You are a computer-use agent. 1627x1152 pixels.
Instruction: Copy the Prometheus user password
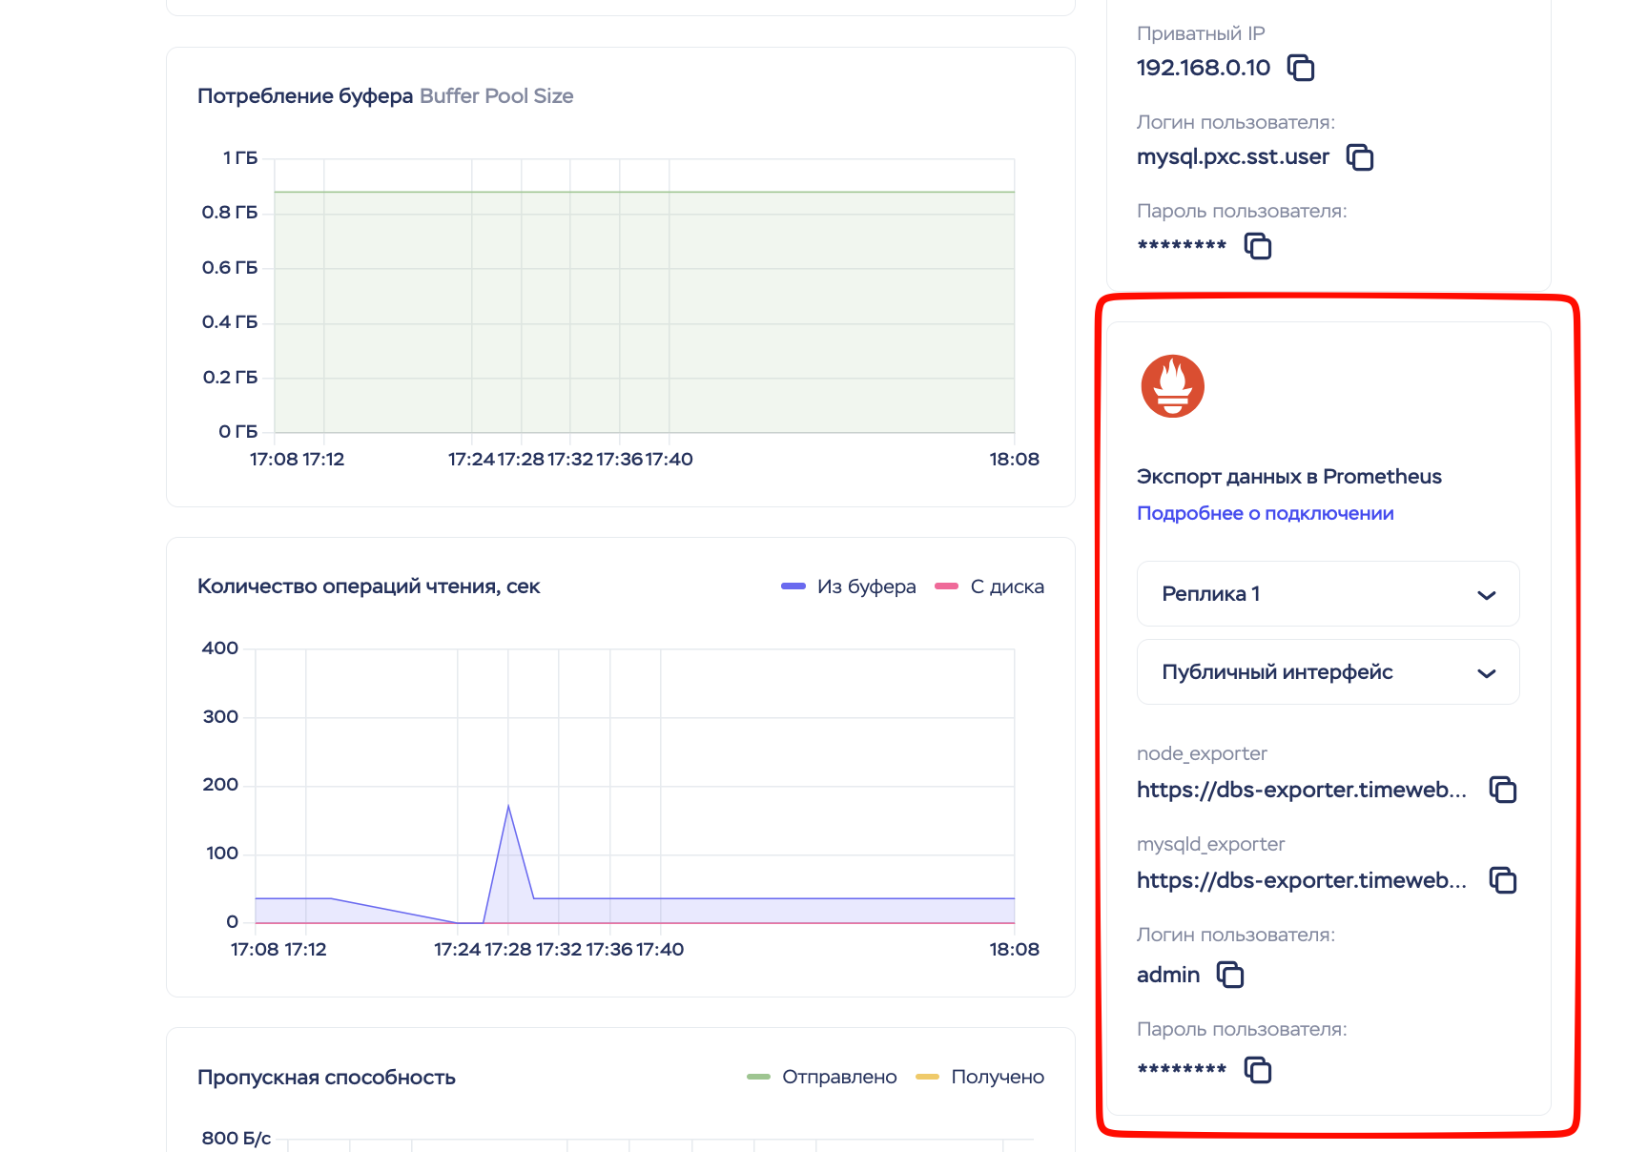[1258, 1070]
